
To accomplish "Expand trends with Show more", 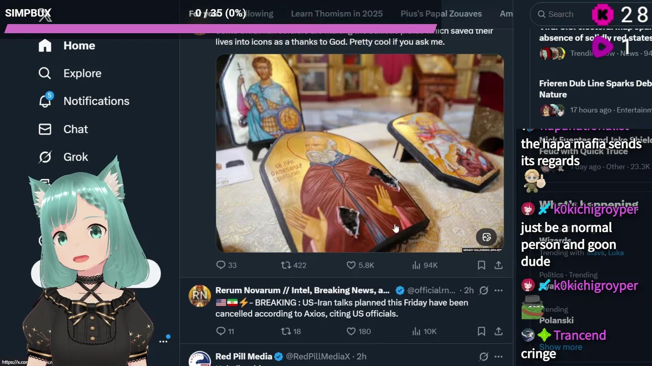I will coord(560,347).
